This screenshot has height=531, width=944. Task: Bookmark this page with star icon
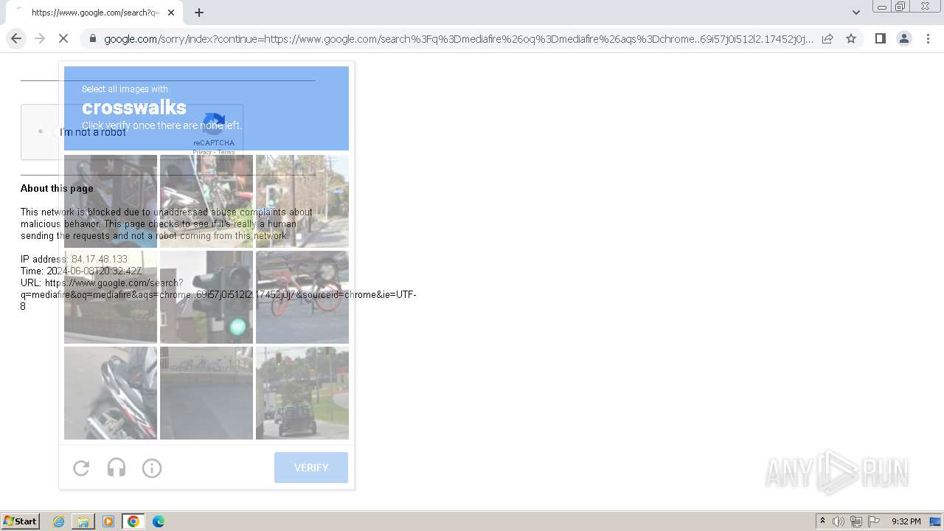tap(851, 38)
